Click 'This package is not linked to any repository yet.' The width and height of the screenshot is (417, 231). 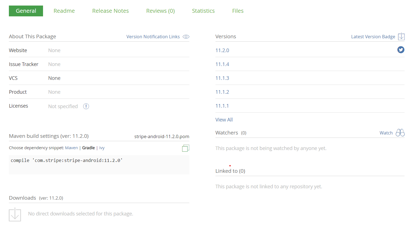pyautogui.click(x=269, y=186)
